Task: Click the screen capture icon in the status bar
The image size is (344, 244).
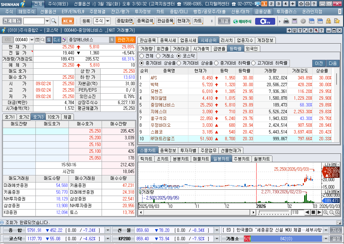Action: [339, 222]
